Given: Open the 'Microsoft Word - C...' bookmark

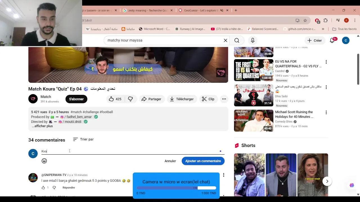Looking at the screenshot, I should [x=154, y=29].
